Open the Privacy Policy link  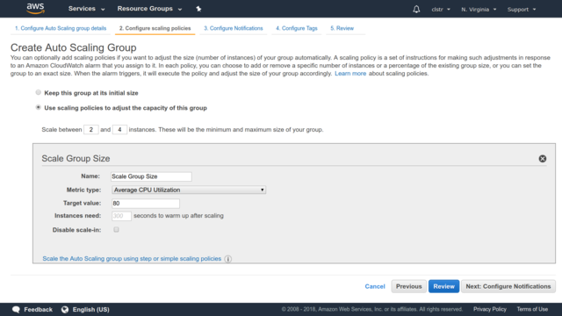pos(490,309)
